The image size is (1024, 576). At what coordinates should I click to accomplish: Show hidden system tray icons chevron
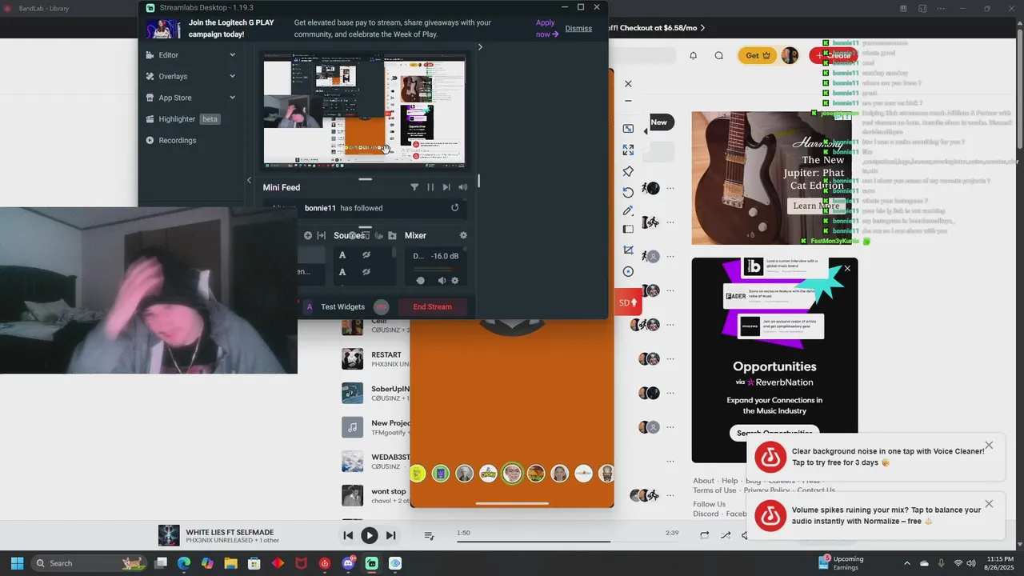pos(906,563)
